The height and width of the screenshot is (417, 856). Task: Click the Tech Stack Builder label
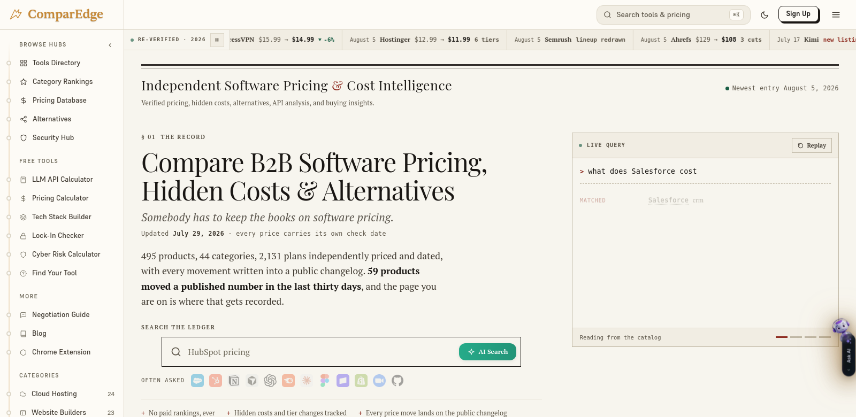point(62,217)
